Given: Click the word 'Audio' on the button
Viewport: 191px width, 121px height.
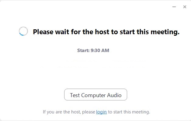Looking at the screenshot, I should [114, 95].
